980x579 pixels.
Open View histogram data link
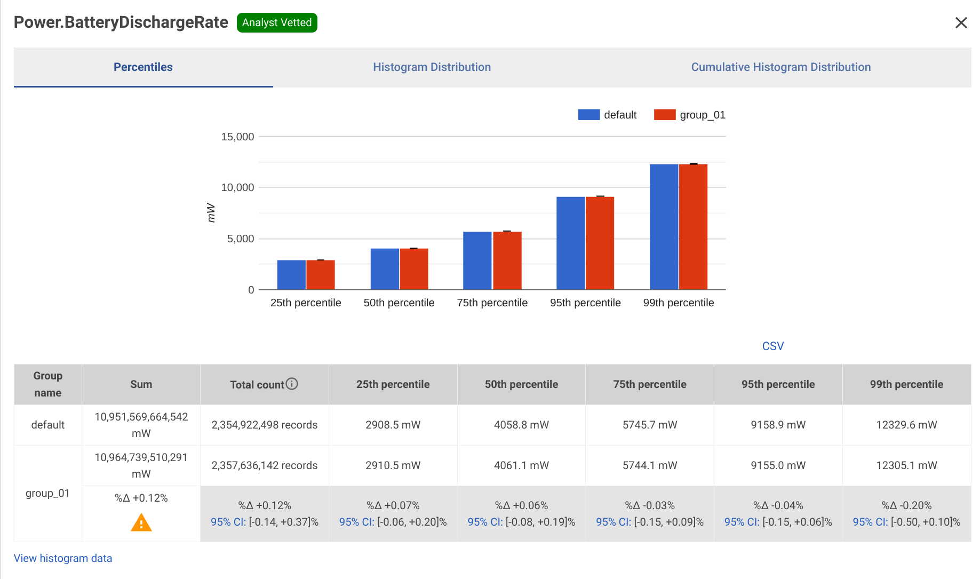coord(63,558)
